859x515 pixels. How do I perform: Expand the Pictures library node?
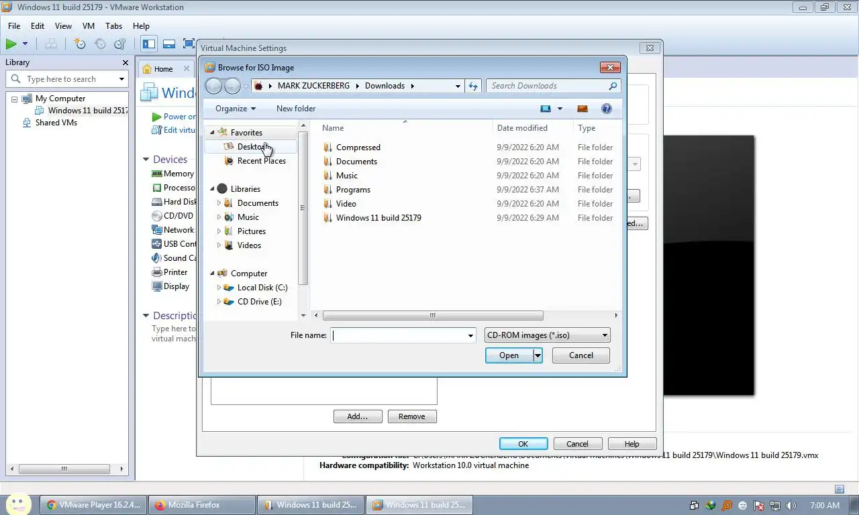[x=219, y=231]
